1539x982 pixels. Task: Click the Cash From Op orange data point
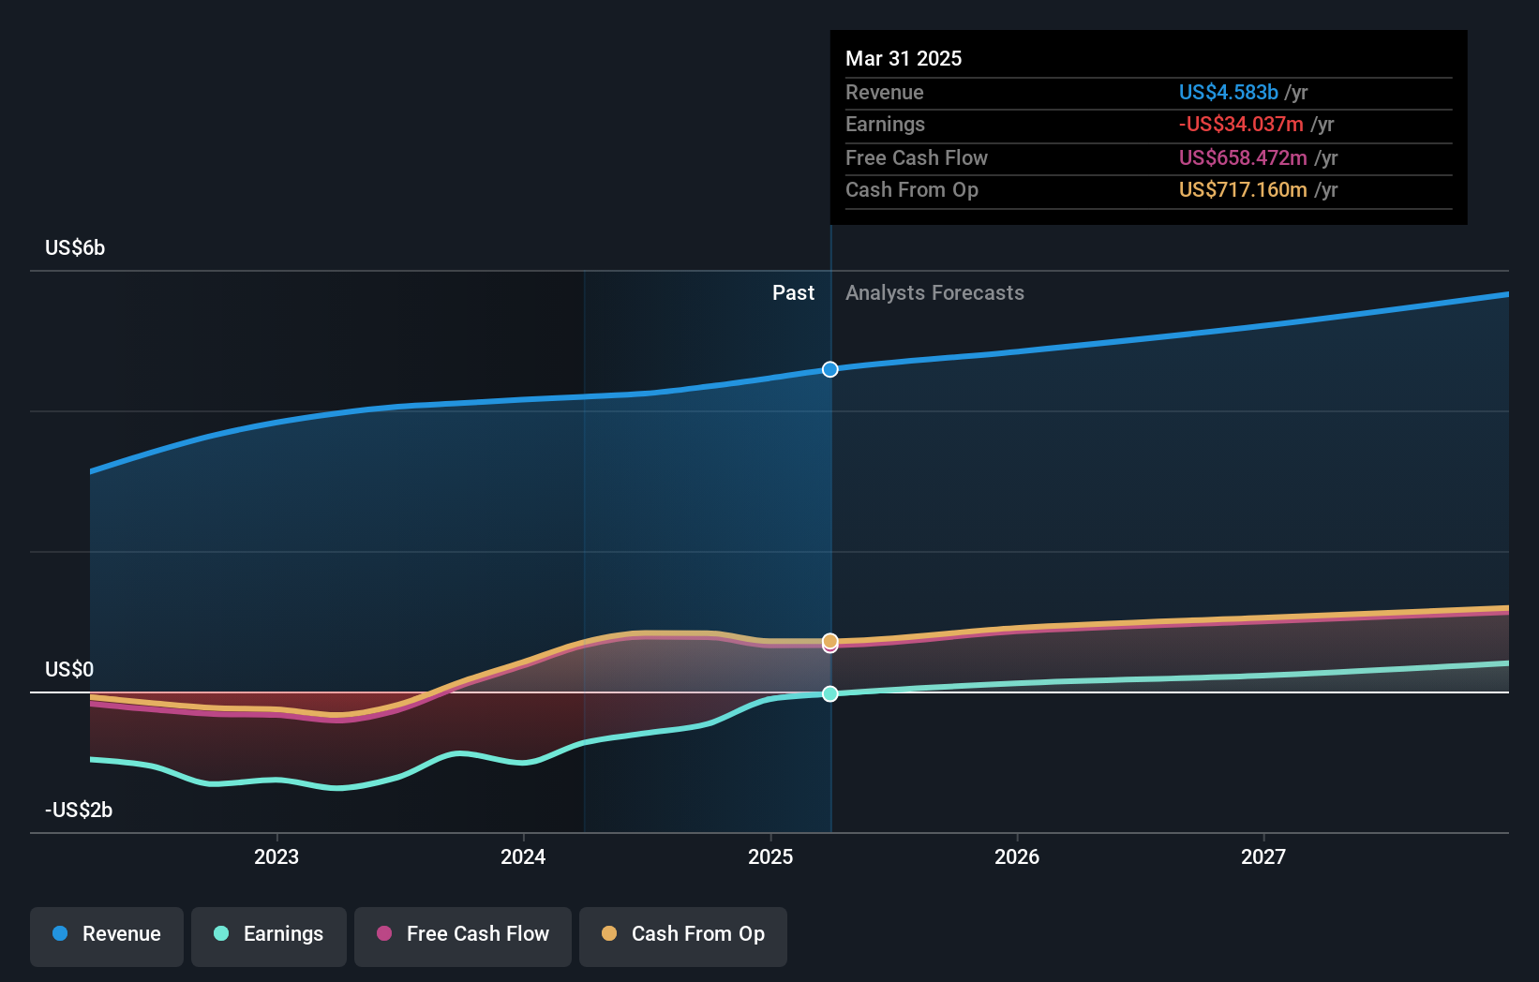click(830, 641)
